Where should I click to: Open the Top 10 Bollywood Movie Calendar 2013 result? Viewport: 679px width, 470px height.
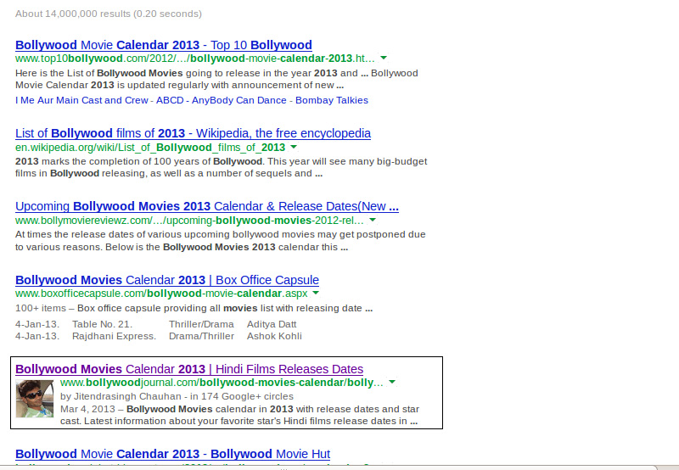pyautogui.click(x=164, y=45)
